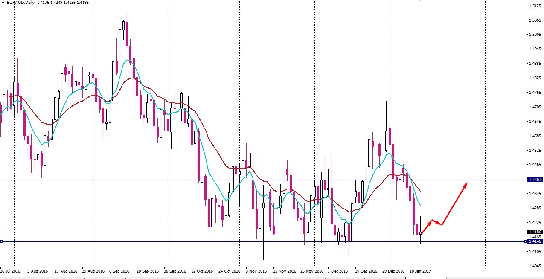Click the 30 Sep 2016 date label

pyautogui.click(x=175, y=271)
